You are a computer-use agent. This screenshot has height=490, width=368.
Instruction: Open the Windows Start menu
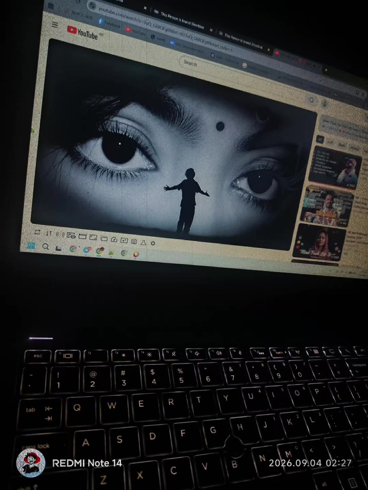(x=31, y=245)
